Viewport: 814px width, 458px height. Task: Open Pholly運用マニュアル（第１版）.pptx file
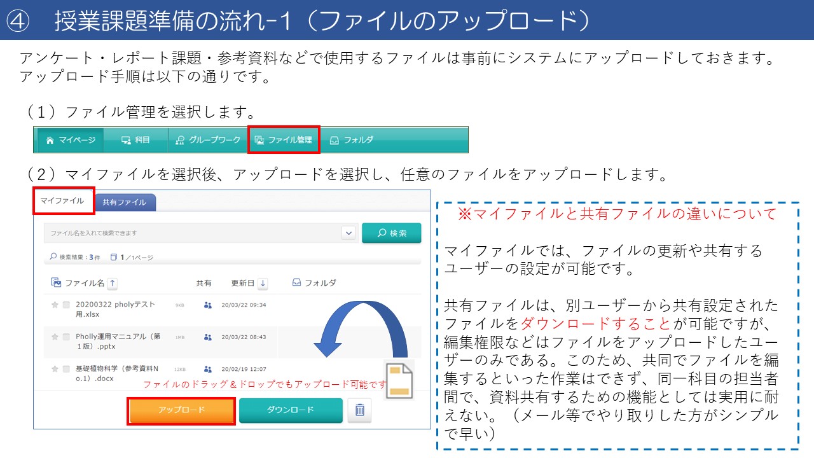118,341
